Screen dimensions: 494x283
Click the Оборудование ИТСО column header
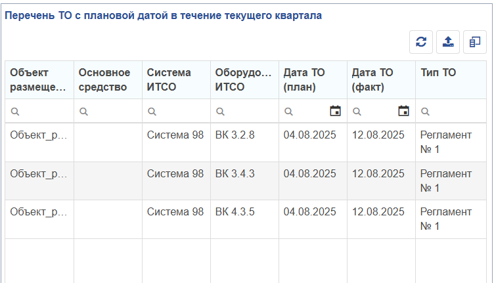[244, 79]
